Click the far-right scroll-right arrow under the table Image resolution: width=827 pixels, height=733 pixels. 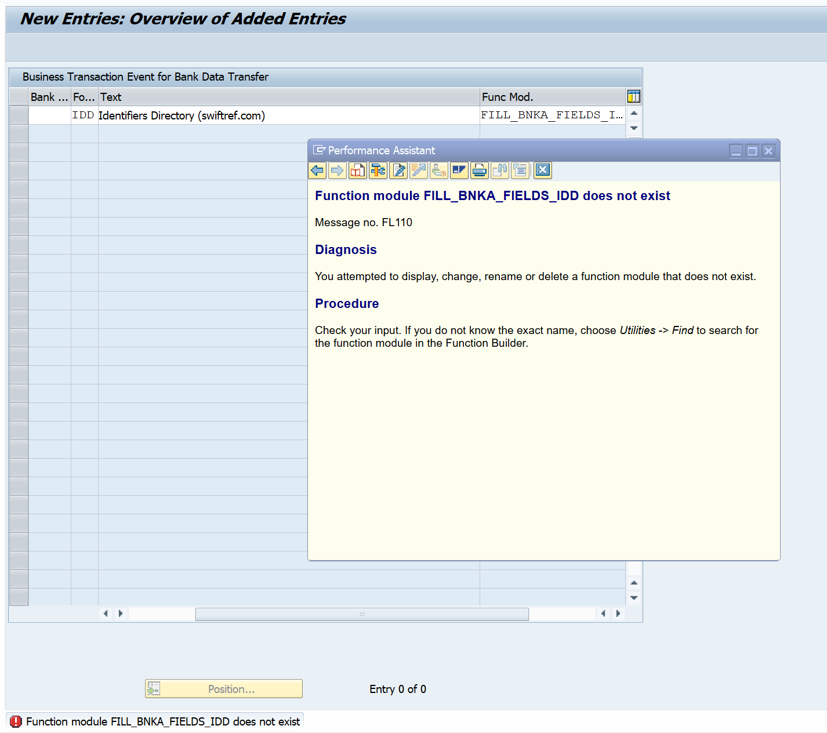point(618,614)
